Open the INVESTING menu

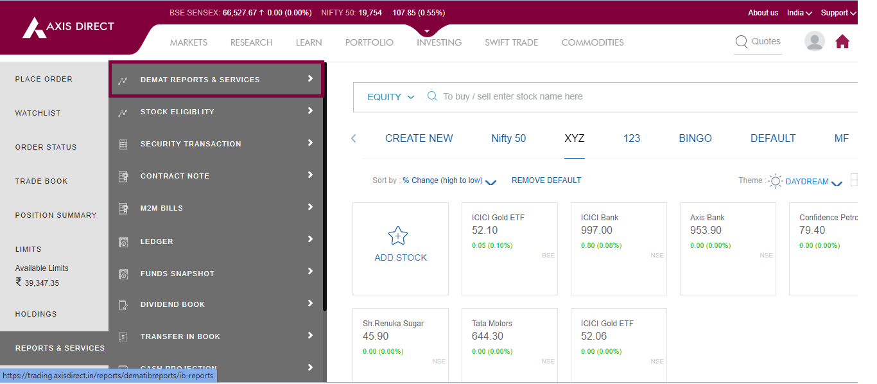click(x=439, y=42)
